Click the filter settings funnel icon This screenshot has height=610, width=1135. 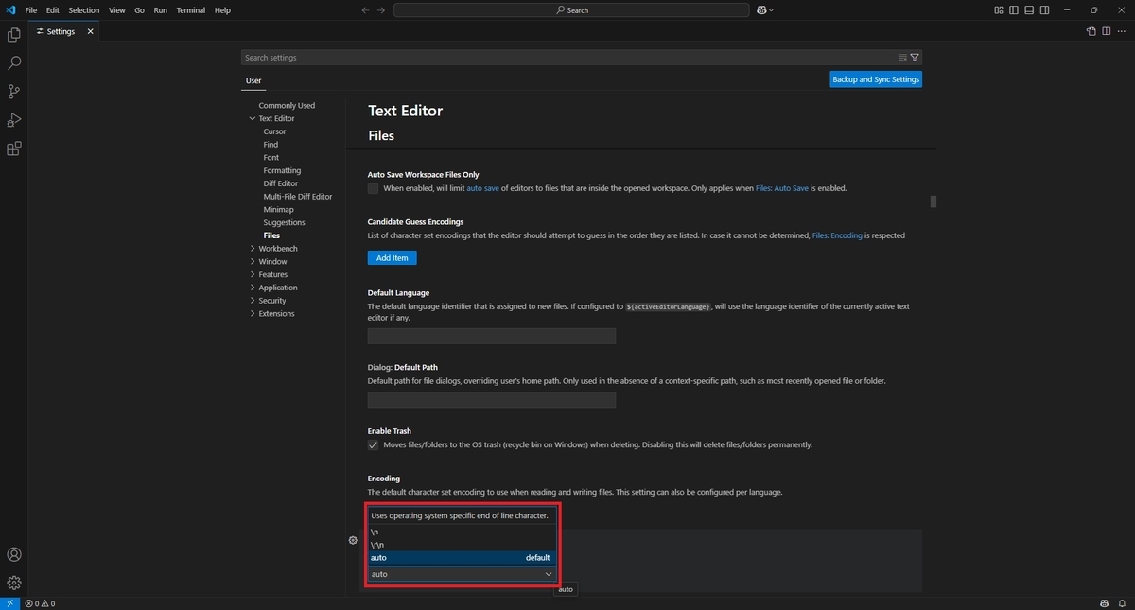point(915,58)
